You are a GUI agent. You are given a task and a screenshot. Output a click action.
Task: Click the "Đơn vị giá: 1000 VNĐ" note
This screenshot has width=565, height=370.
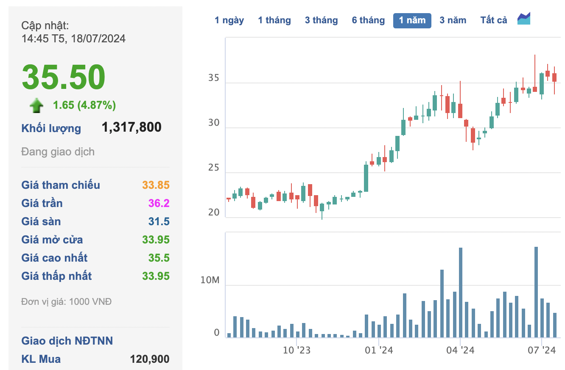pos(67,302)
